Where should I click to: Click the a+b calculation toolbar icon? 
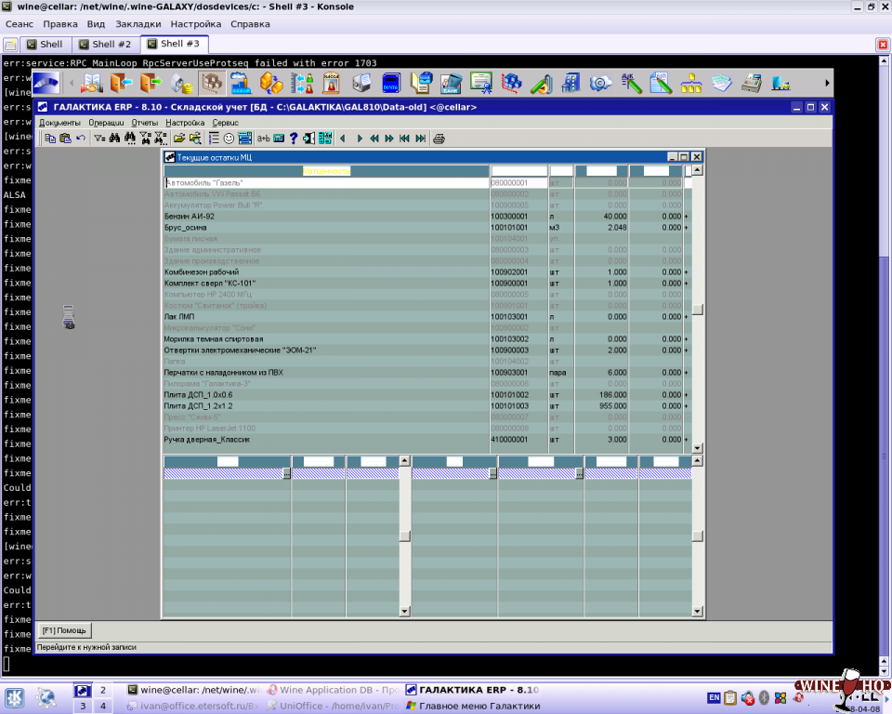(263, 138)
